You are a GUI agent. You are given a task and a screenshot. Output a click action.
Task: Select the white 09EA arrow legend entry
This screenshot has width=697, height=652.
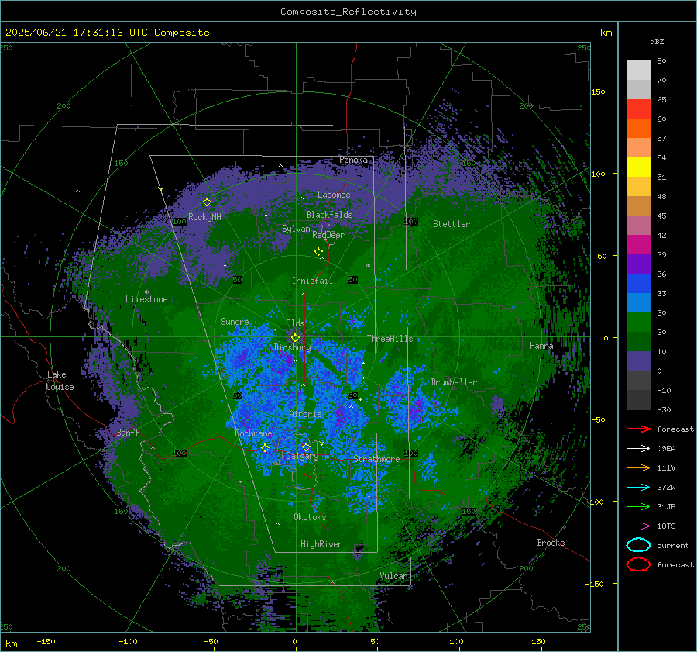point(638,448)
